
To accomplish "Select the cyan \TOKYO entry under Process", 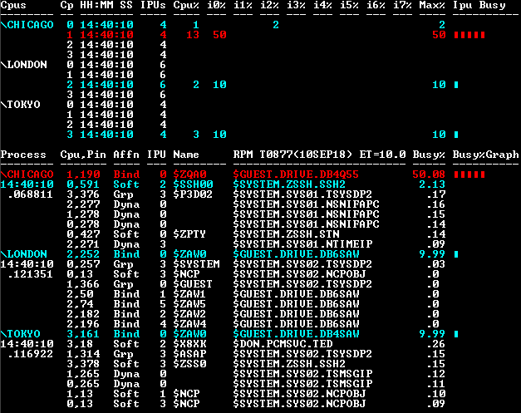I will [x=20, y=334].
